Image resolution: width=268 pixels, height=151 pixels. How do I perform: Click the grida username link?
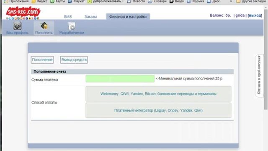coord(240,16)
